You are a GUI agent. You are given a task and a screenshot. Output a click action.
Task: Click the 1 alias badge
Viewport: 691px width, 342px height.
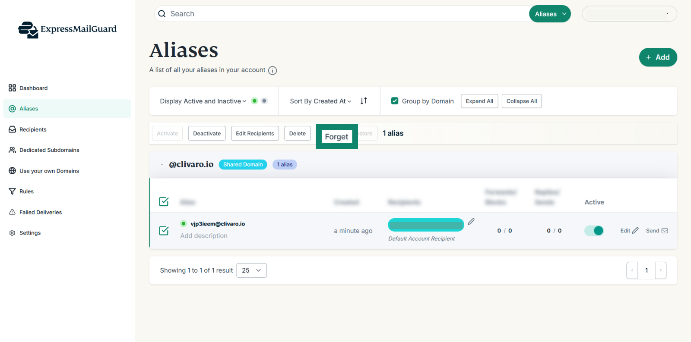point(285,164)
